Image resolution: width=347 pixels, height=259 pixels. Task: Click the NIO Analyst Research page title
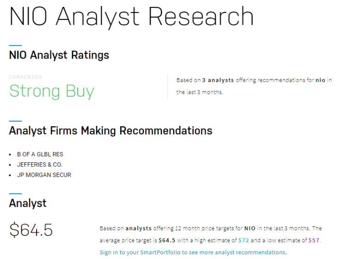[131, 16]
